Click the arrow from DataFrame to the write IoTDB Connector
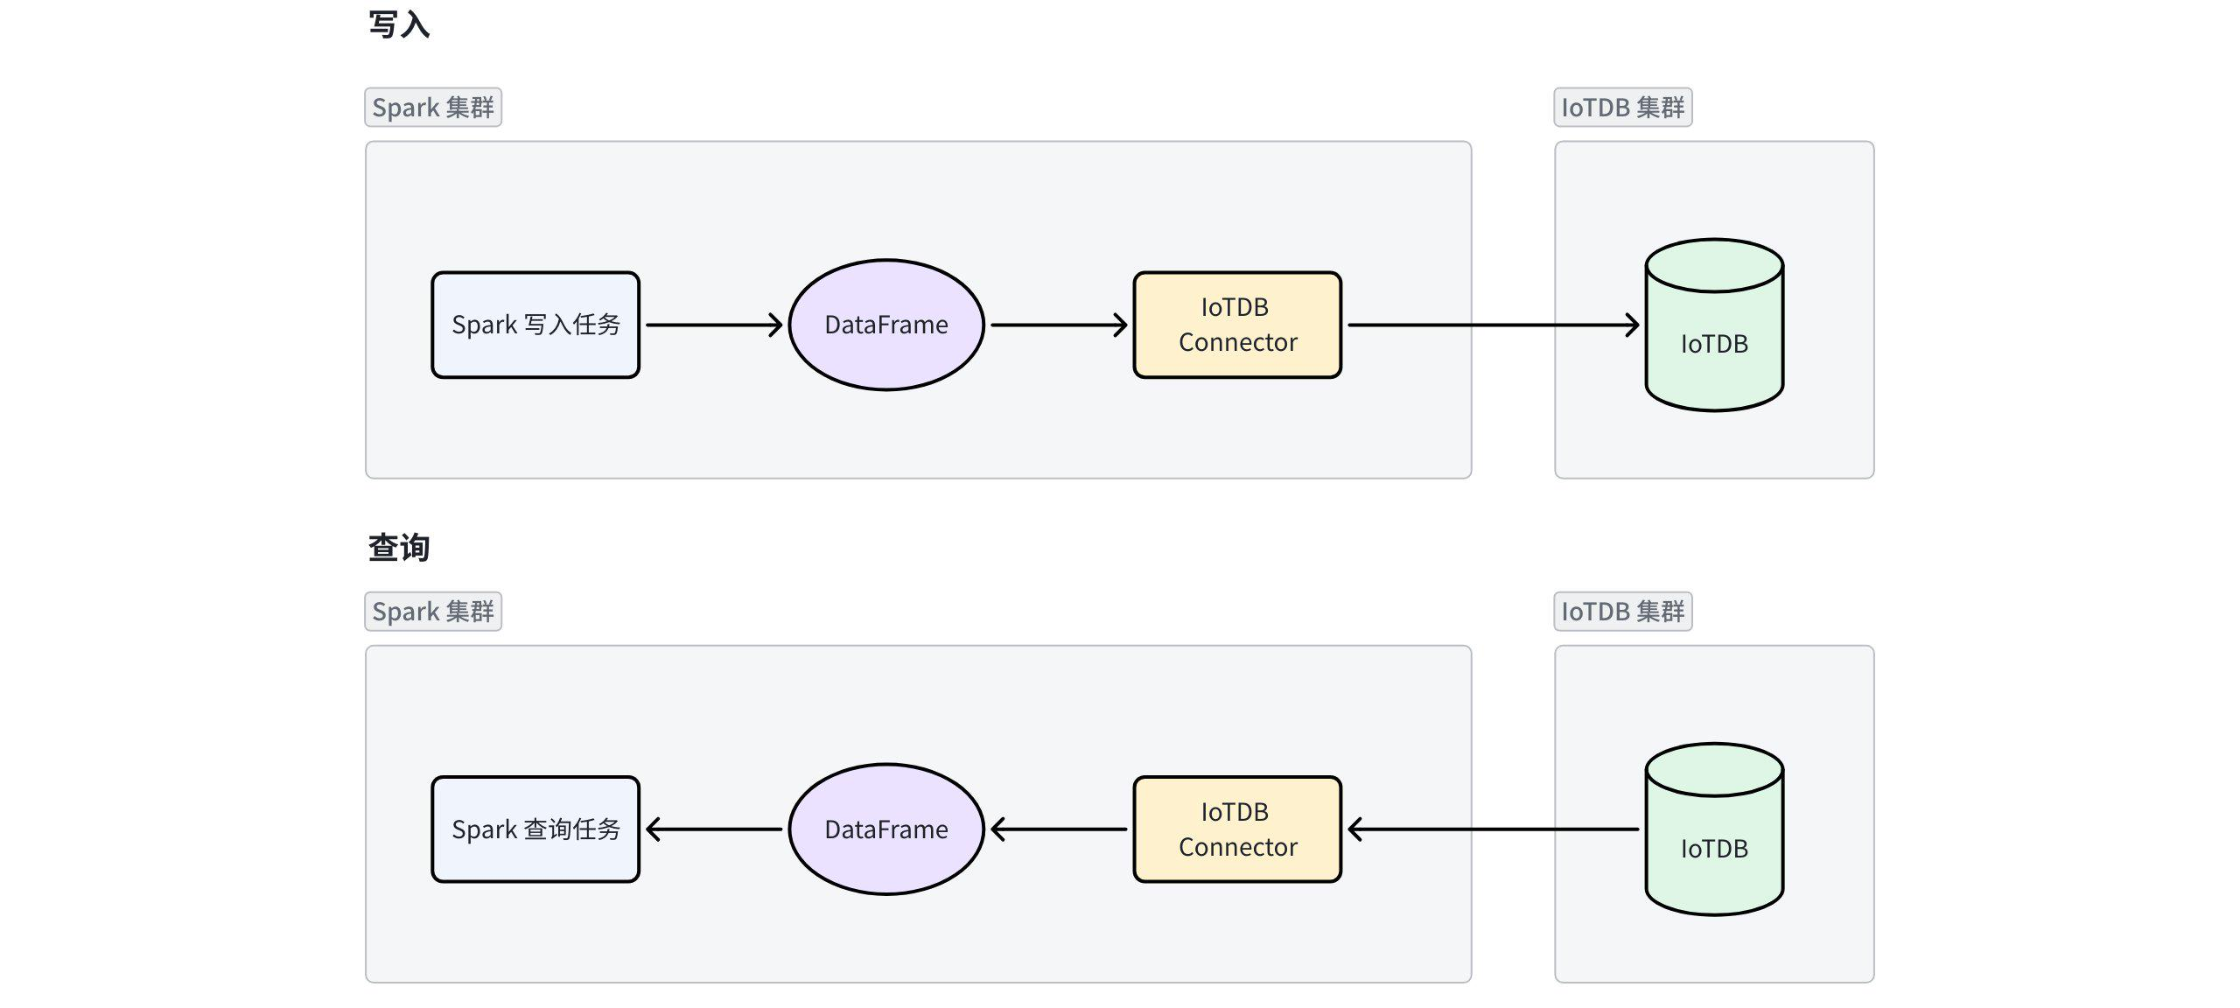The width and height of the screenshot is (2240, 1008). click(1059, 325)
